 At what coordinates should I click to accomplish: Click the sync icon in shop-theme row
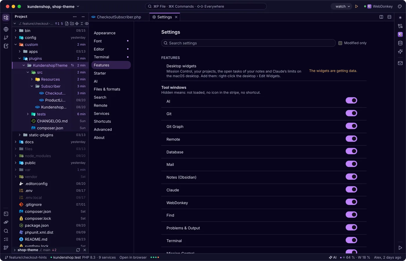pyautogui.click(x=78, y=250)
